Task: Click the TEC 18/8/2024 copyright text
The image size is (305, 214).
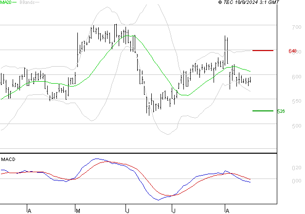Action: [x=249, y=2]
